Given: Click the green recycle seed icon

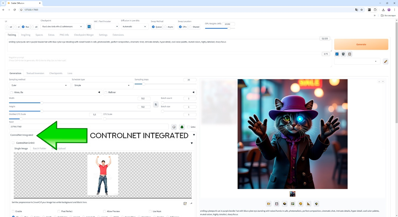Looking at the screenshot, I should click(182, 127).
